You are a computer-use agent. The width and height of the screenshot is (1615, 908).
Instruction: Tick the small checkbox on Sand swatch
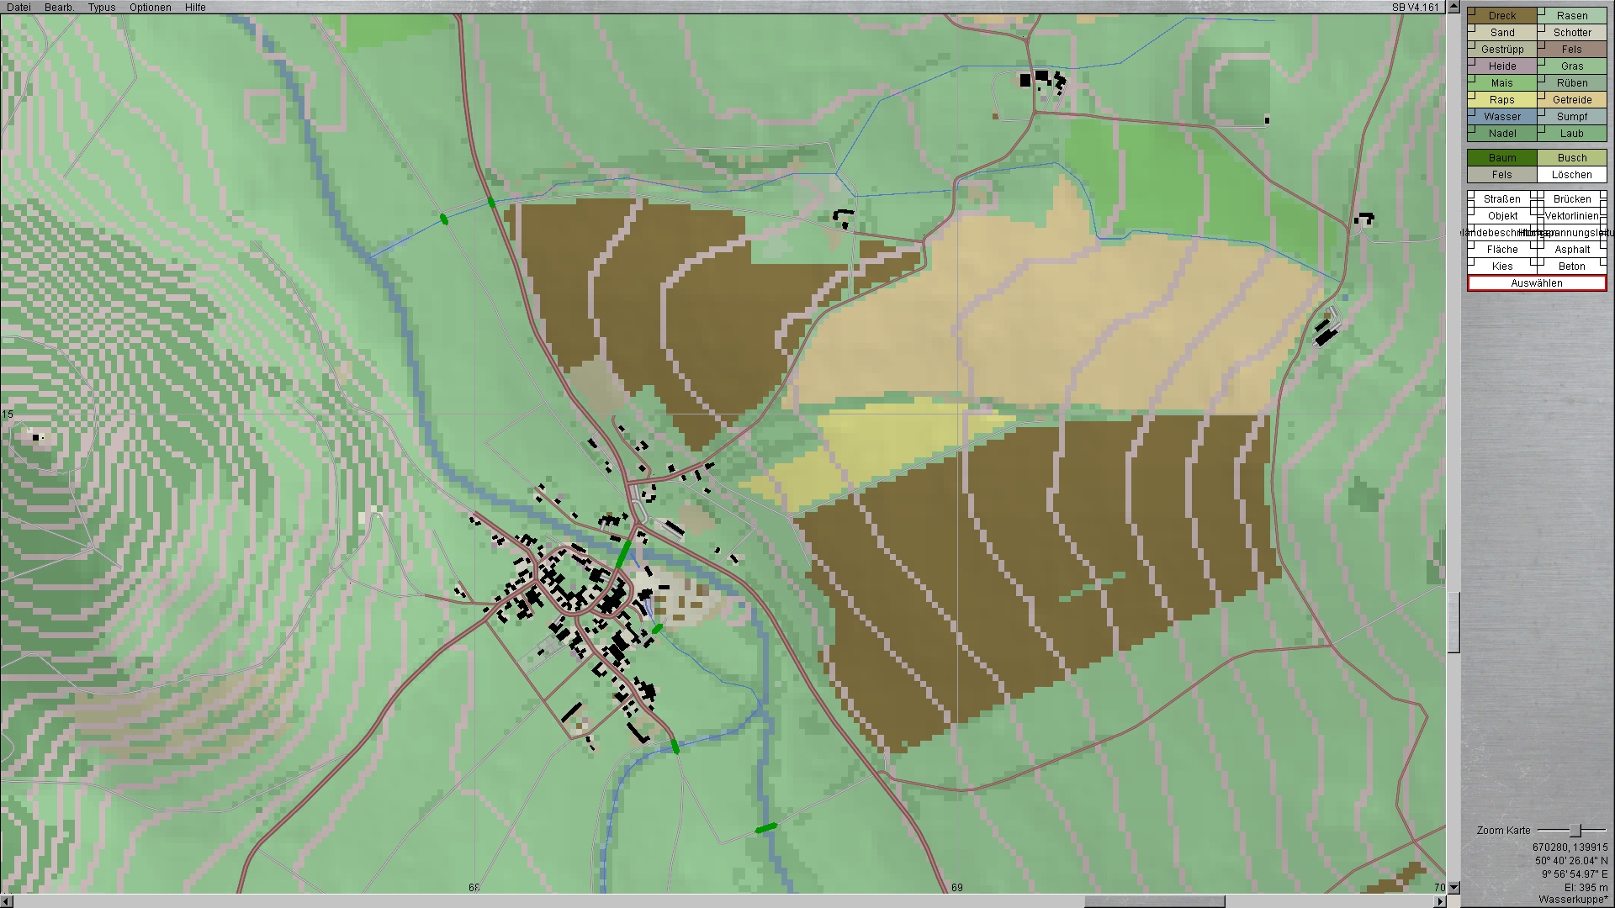[1472, 28]
